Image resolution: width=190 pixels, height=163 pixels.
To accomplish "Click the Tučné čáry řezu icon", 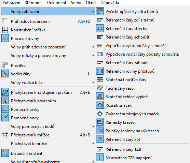I will [x=100, y=88].
